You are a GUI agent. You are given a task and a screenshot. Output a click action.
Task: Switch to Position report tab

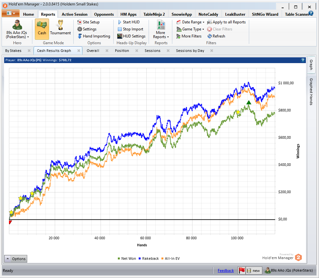pyautogui.click(x=122, y=51)
